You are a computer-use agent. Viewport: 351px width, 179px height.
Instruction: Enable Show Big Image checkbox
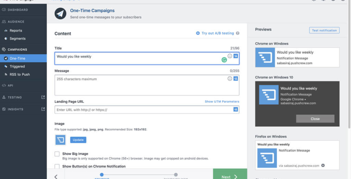57,154
